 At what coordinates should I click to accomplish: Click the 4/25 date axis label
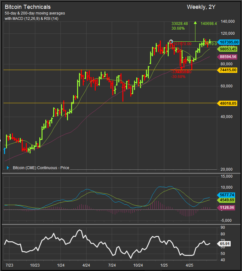point(189,265)
